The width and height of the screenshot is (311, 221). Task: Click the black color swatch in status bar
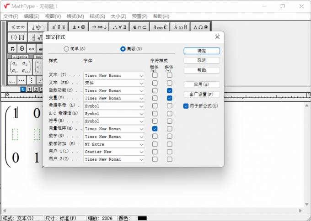[142, 218]
